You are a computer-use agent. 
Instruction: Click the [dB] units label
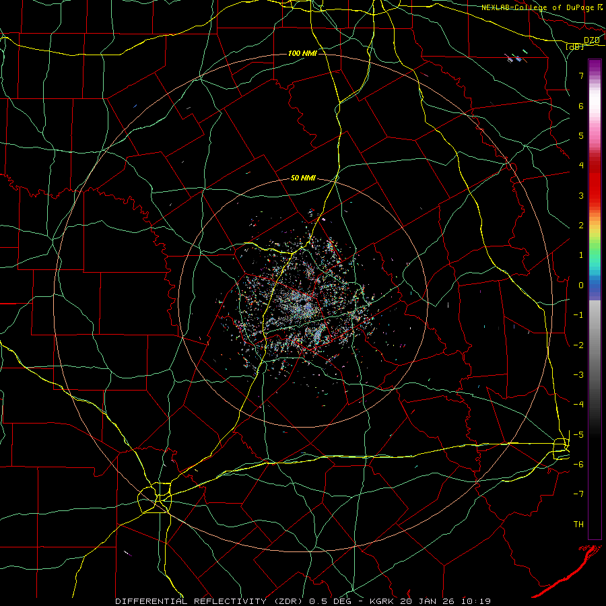575,46
